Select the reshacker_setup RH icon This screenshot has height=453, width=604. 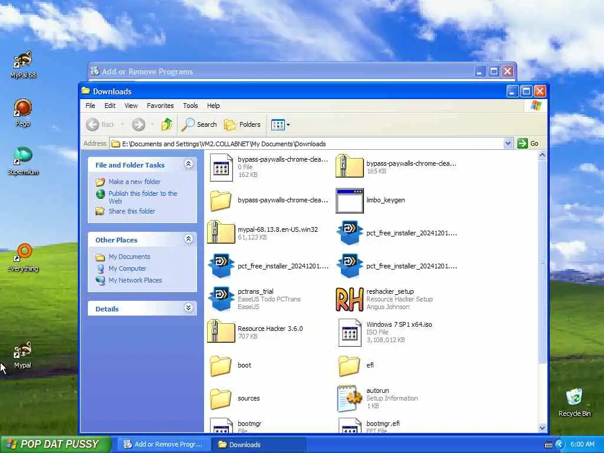coord(349,299)
